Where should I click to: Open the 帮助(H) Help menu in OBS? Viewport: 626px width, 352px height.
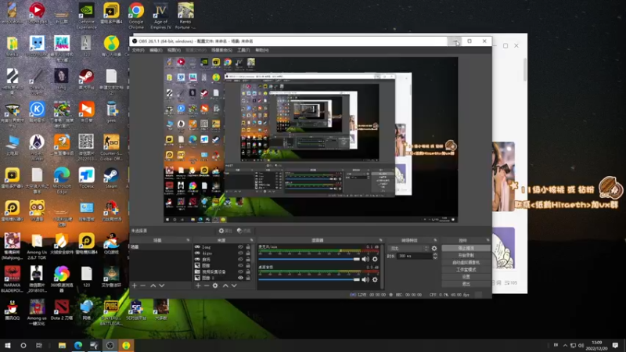point(262,50)
